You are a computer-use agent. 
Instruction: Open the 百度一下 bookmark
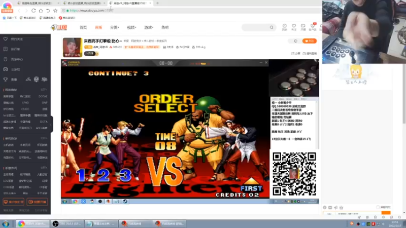10,18
